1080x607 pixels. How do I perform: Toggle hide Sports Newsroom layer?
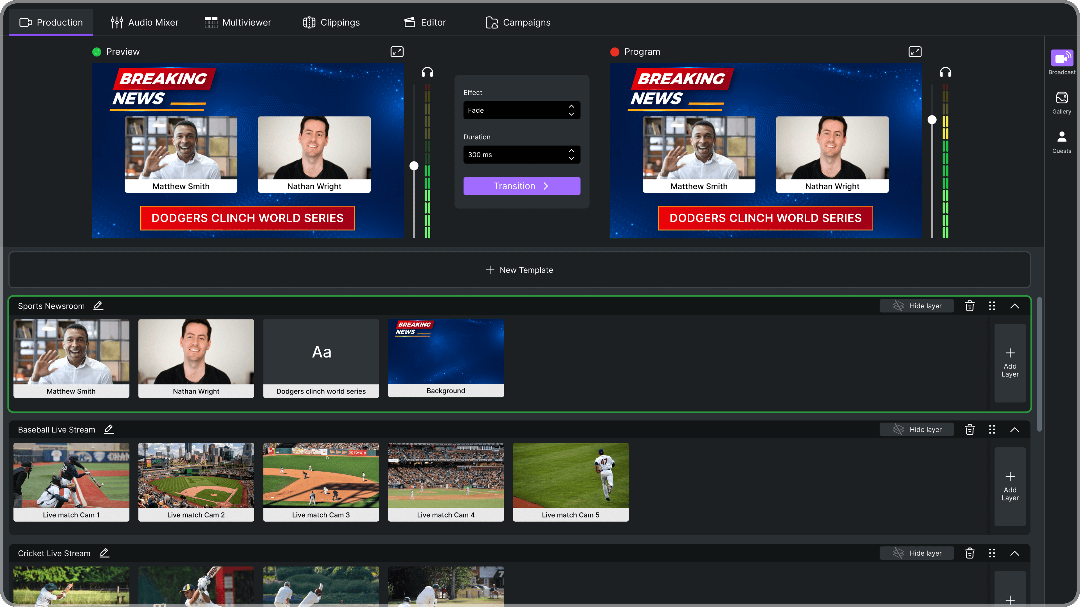[917, 305]
